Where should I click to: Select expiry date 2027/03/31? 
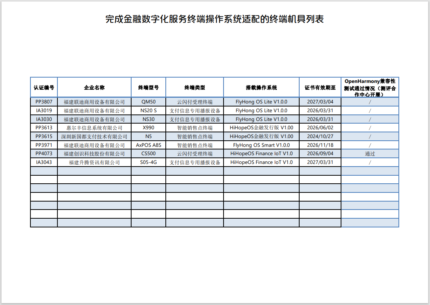pyautogui.click(x=320, y=162)
